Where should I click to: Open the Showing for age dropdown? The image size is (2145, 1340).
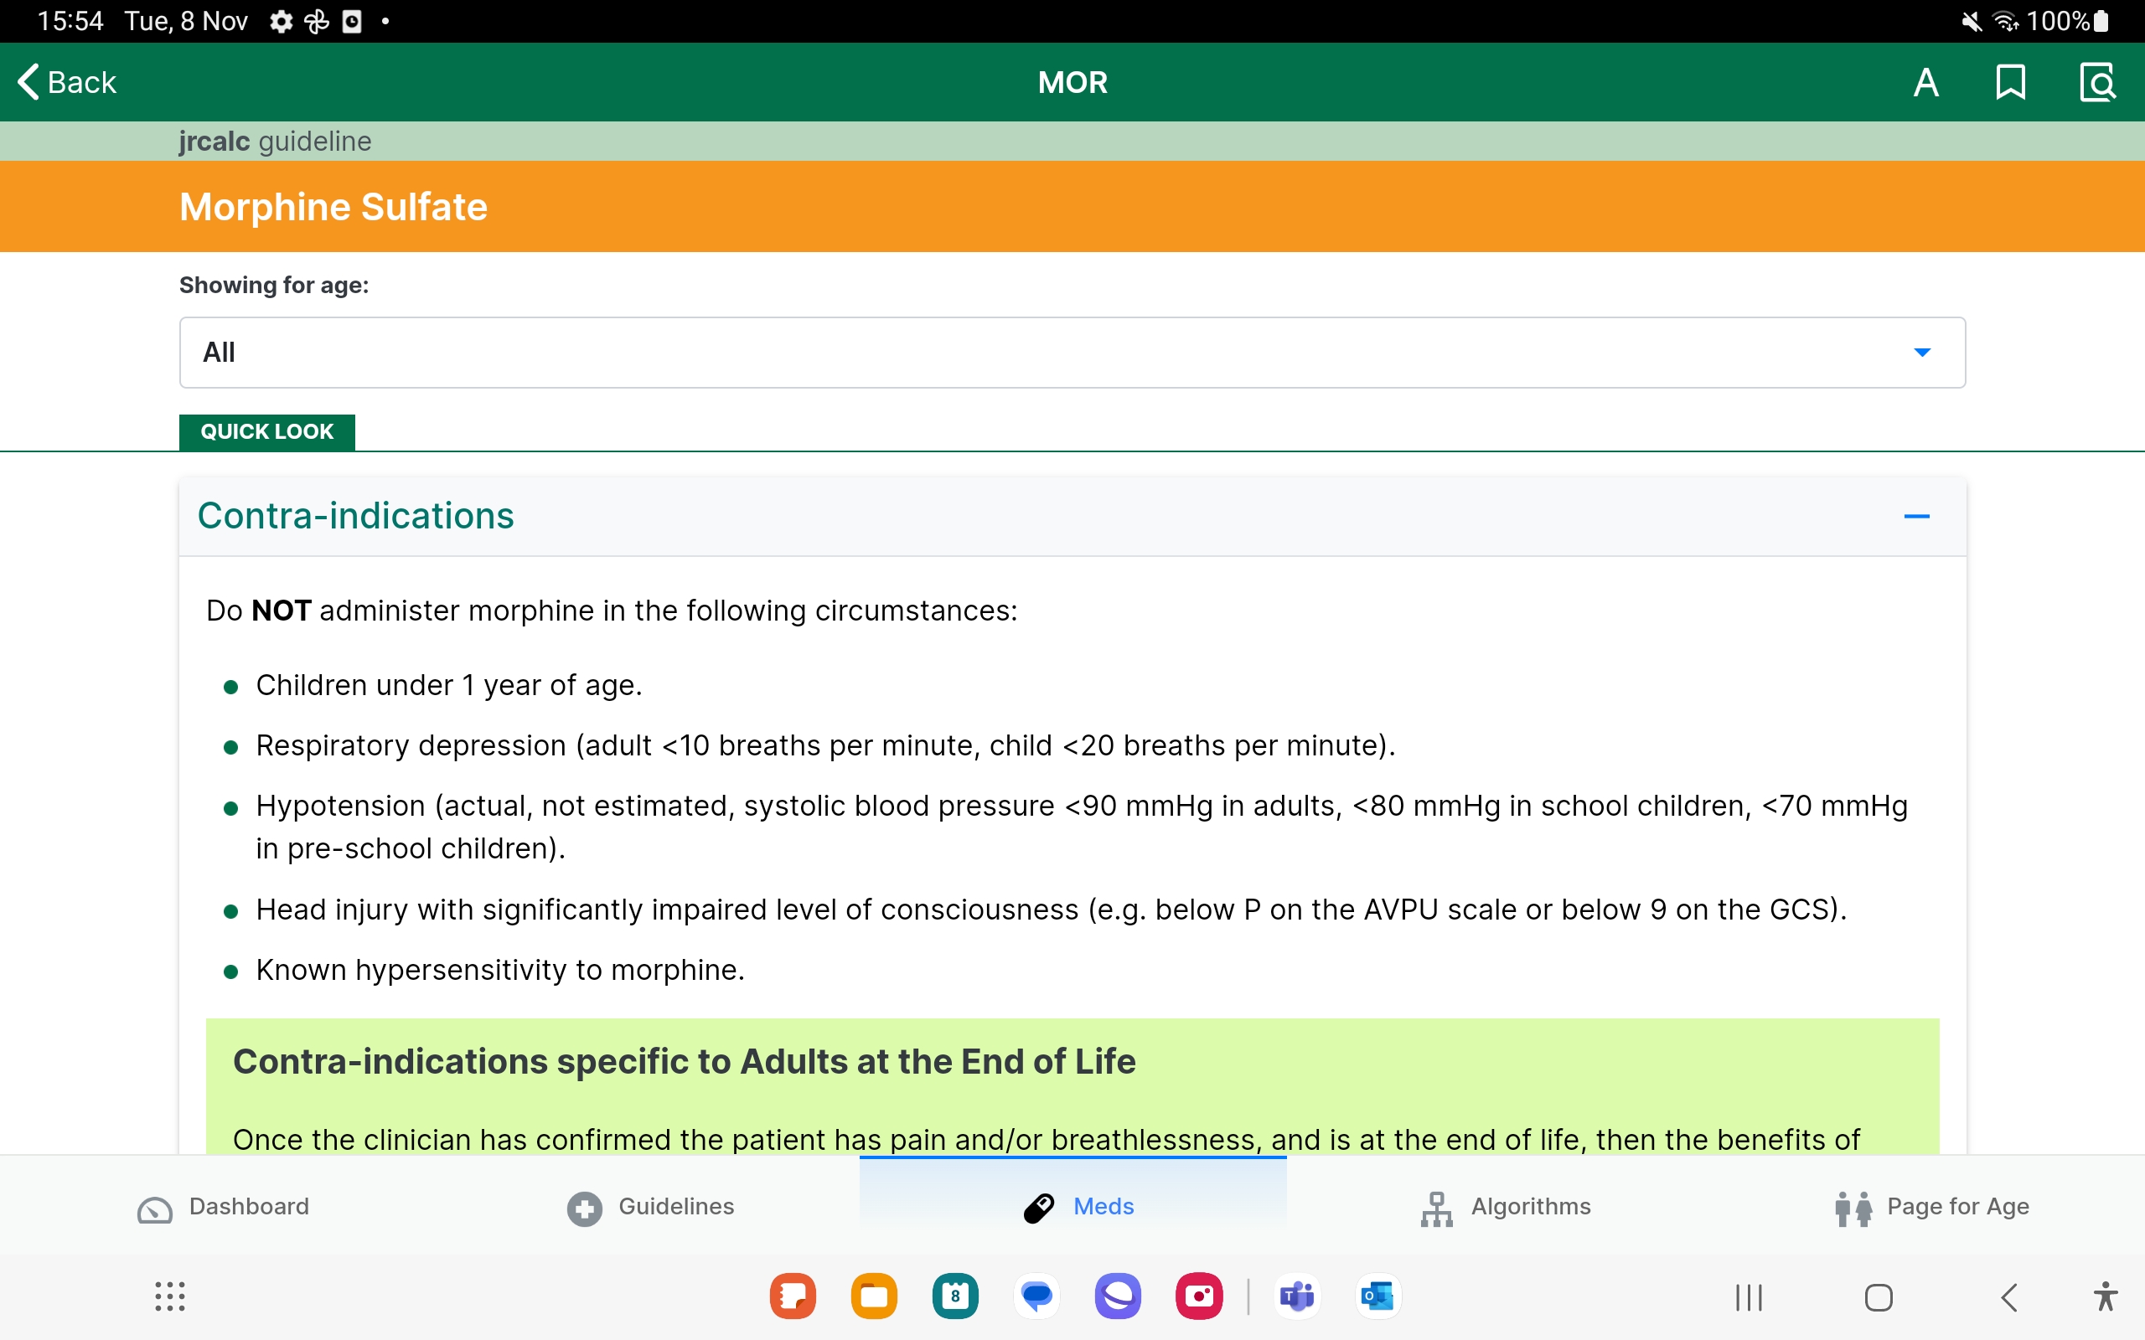(x=1072, y=353)
